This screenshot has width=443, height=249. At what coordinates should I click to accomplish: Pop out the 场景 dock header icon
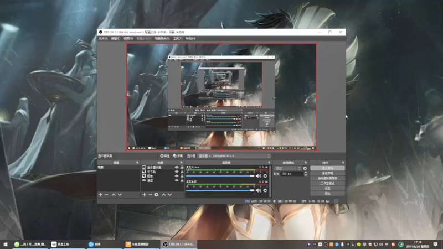click(137, 163)
